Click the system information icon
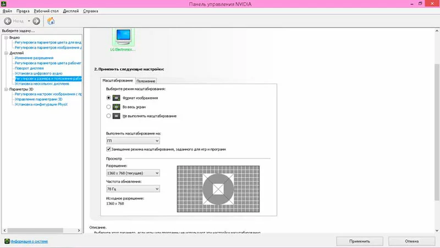The width and height of the screenshot is (440, 248). (7, 241)
